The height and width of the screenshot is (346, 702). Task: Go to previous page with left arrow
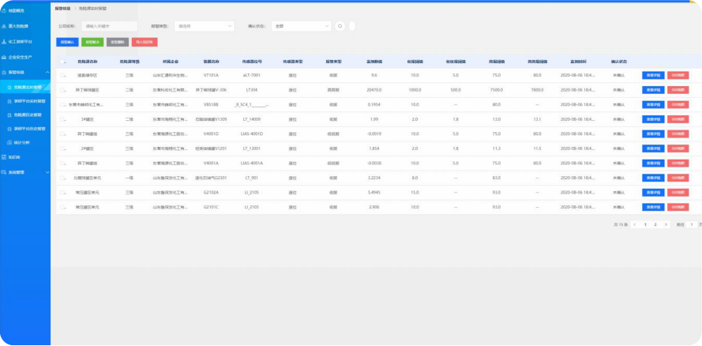point(635,224)
